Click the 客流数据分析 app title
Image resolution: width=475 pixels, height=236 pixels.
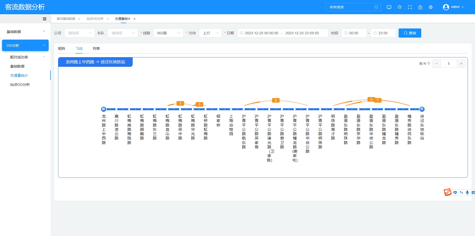coord(25,7)
